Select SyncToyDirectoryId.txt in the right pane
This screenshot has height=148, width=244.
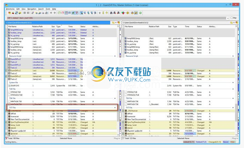(136, 122)
